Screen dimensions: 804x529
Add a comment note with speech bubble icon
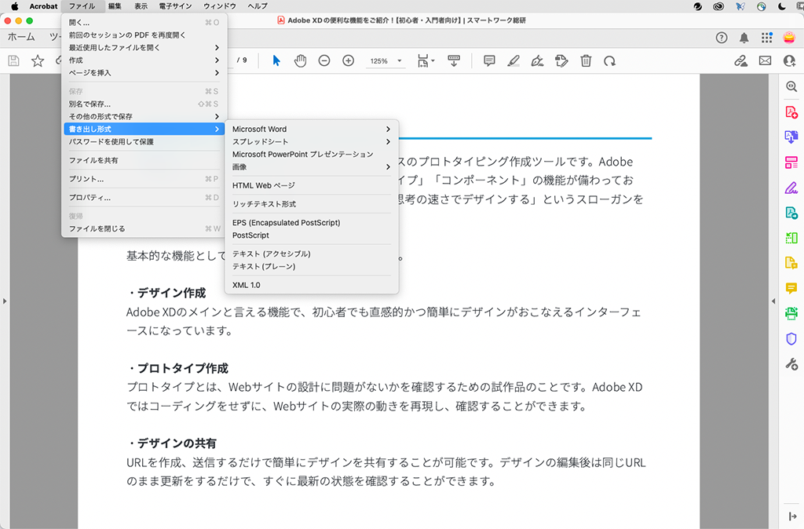pos(490,61)
